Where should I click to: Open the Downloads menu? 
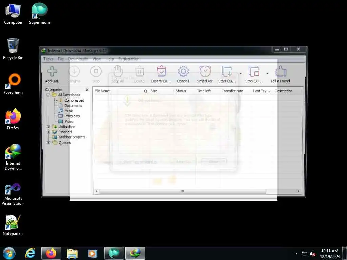click(x=78, y=59)
